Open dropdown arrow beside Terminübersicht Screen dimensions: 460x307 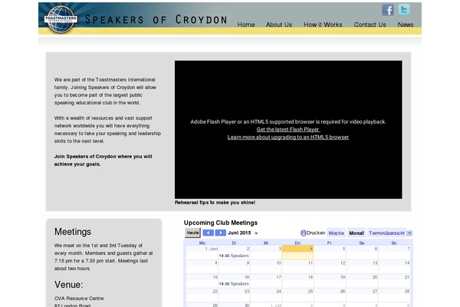(409, 233)
